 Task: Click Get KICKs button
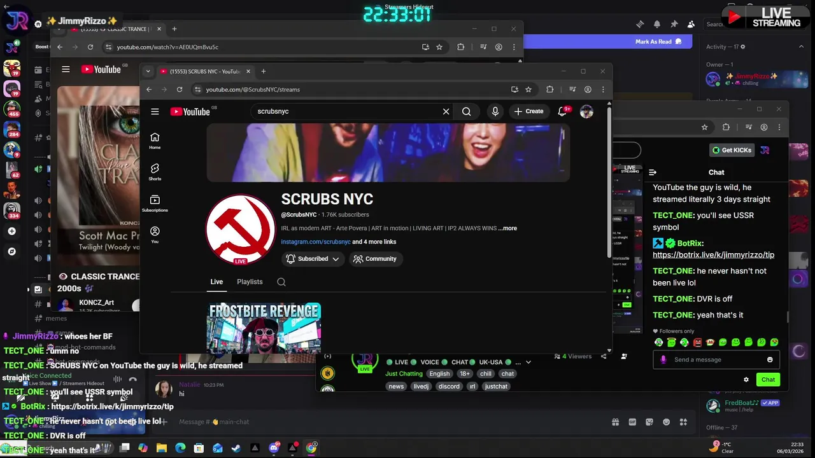pos(732,150)
